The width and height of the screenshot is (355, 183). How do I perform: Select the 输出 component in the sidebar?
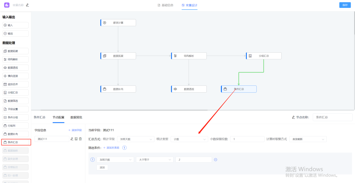coord(15,34)
